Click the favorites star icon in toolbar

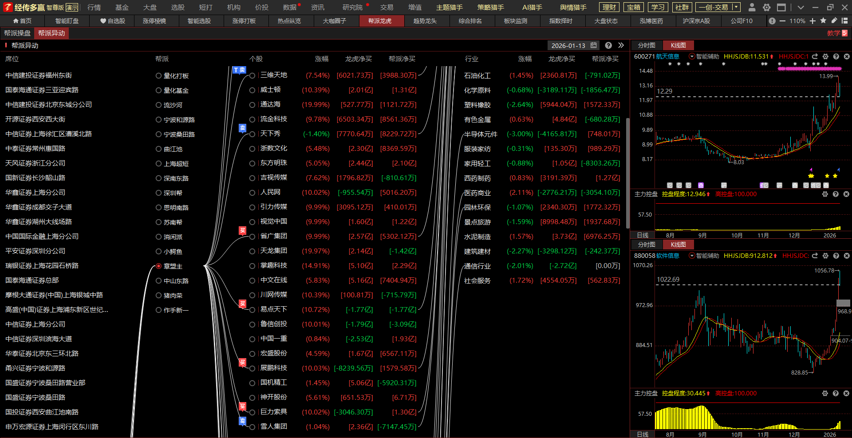point(823,21)
